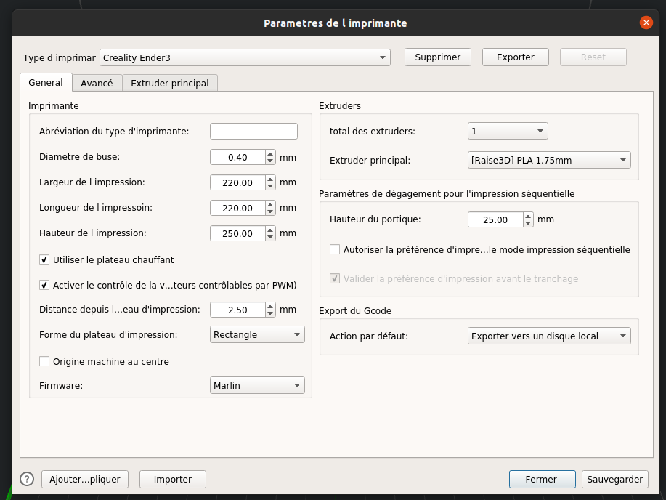Increase the Hauteur de l impression value
Viewport: 666px width, 500px height.
click(x=270, y=230)
